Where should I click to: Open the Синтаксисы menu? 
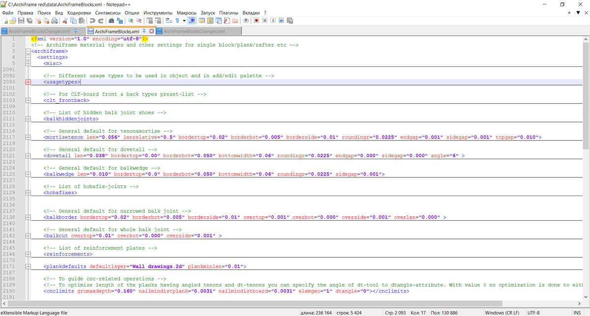point(108,12)
